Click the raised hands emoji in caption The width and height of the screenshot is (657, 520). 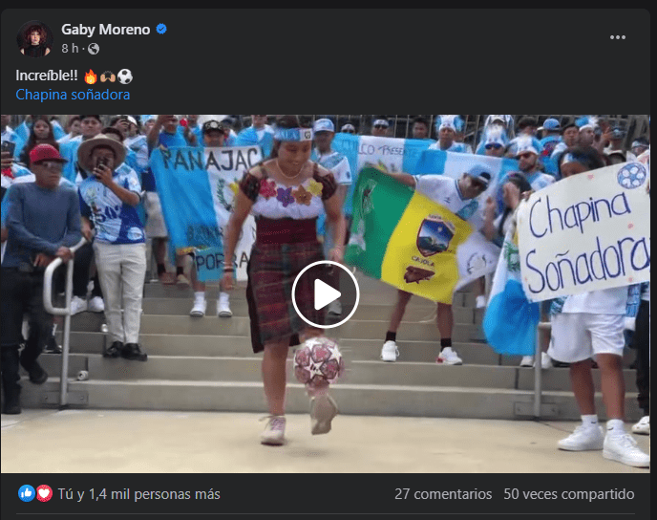pyautogui.click(x=108, y=76)
